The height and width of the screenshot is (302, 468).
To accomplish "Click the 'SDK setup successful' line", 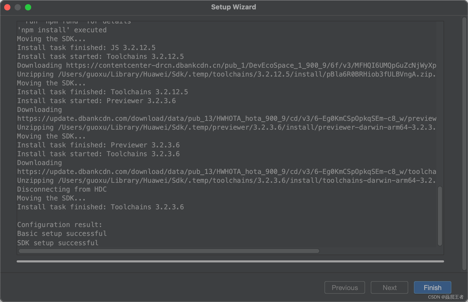I will [x=58, y=243].
